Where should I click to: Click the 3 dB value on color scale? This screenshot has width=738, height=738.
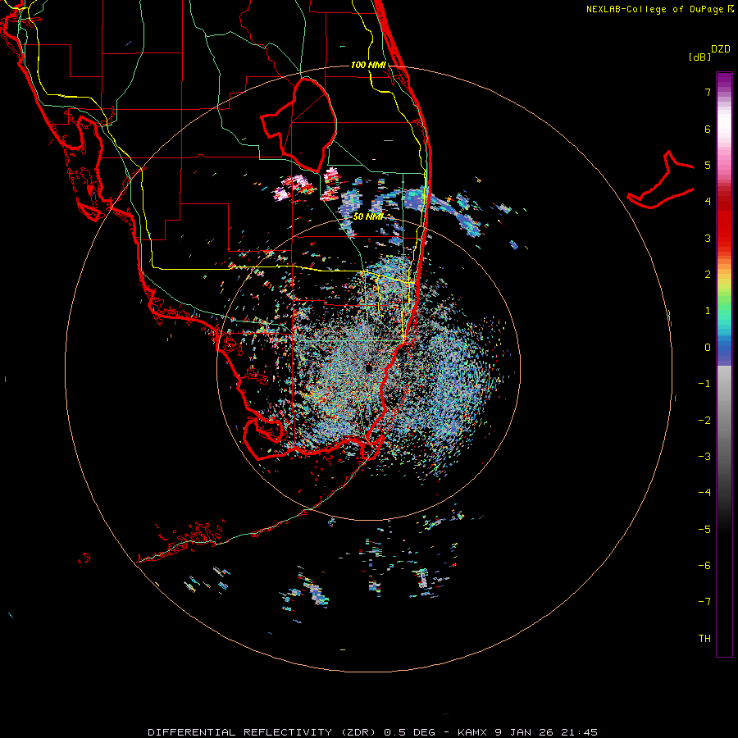coord(708,238)
